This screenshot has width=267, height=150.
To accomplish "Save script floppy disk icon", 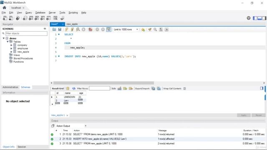I will [60, 30].
